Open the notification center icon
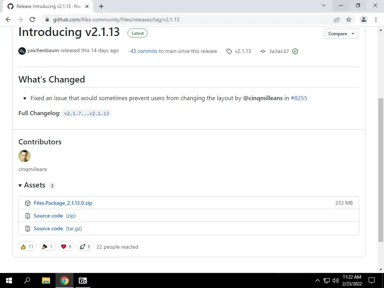 (x=372, y=280)
